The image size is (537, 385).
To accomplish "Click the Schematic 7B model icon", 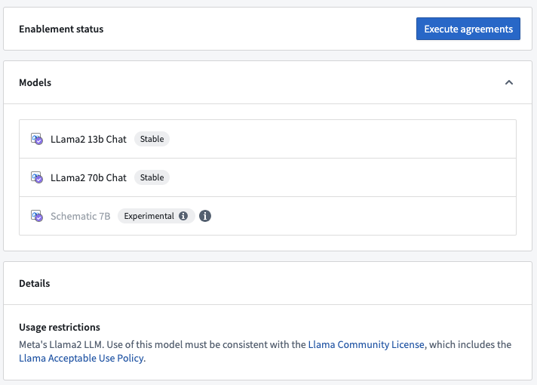I will (x=37, y=216).
